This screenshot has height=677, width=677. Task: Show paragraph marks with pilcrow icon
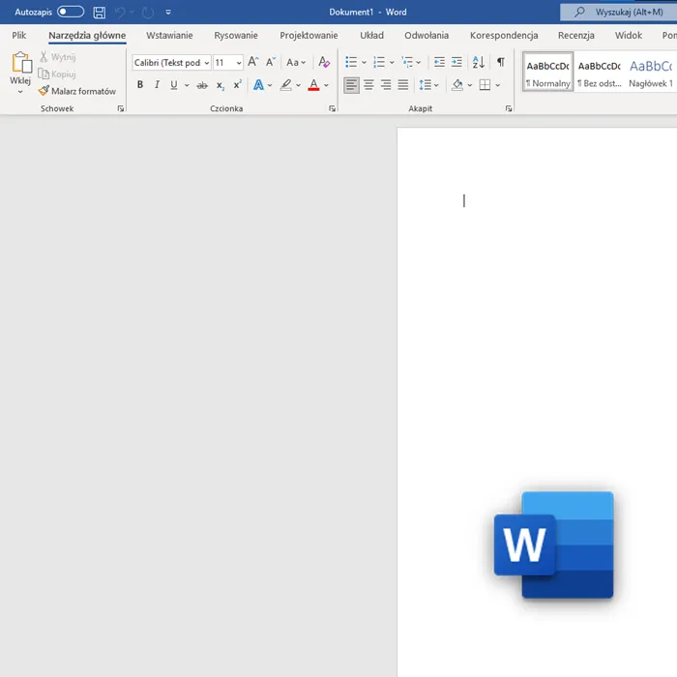pyautogui.click(x=500, y=62)
